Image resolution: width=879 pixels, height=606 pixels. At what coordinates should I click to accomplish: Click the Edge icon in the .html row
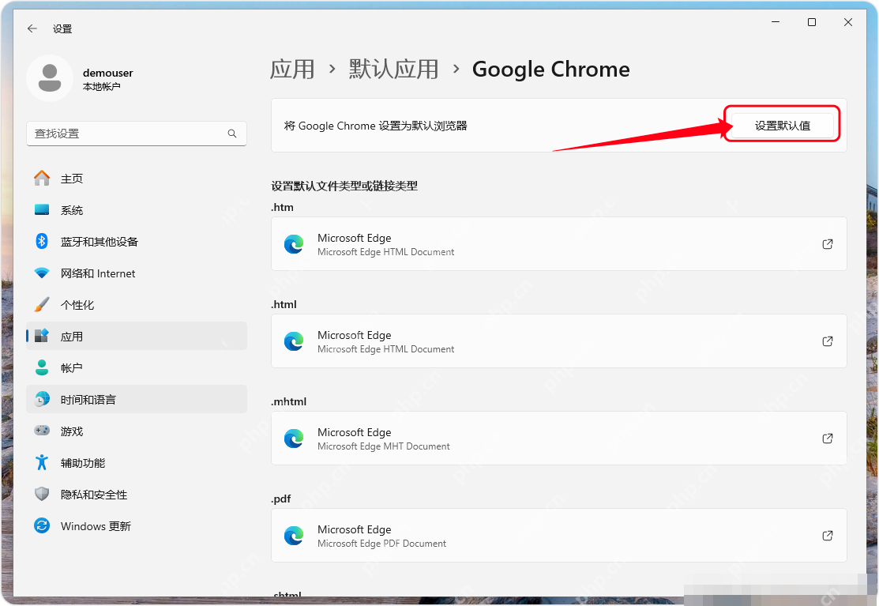294,341
